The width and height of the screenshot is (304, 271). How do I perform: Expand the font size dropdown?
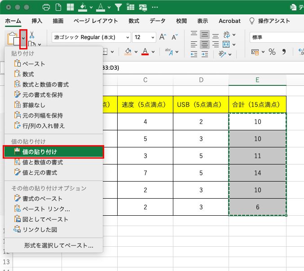[152, 37]
